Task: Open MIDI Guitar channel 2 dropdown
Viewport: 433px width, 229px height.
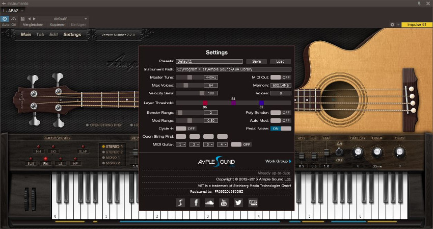Action: [x=195, y=144]
